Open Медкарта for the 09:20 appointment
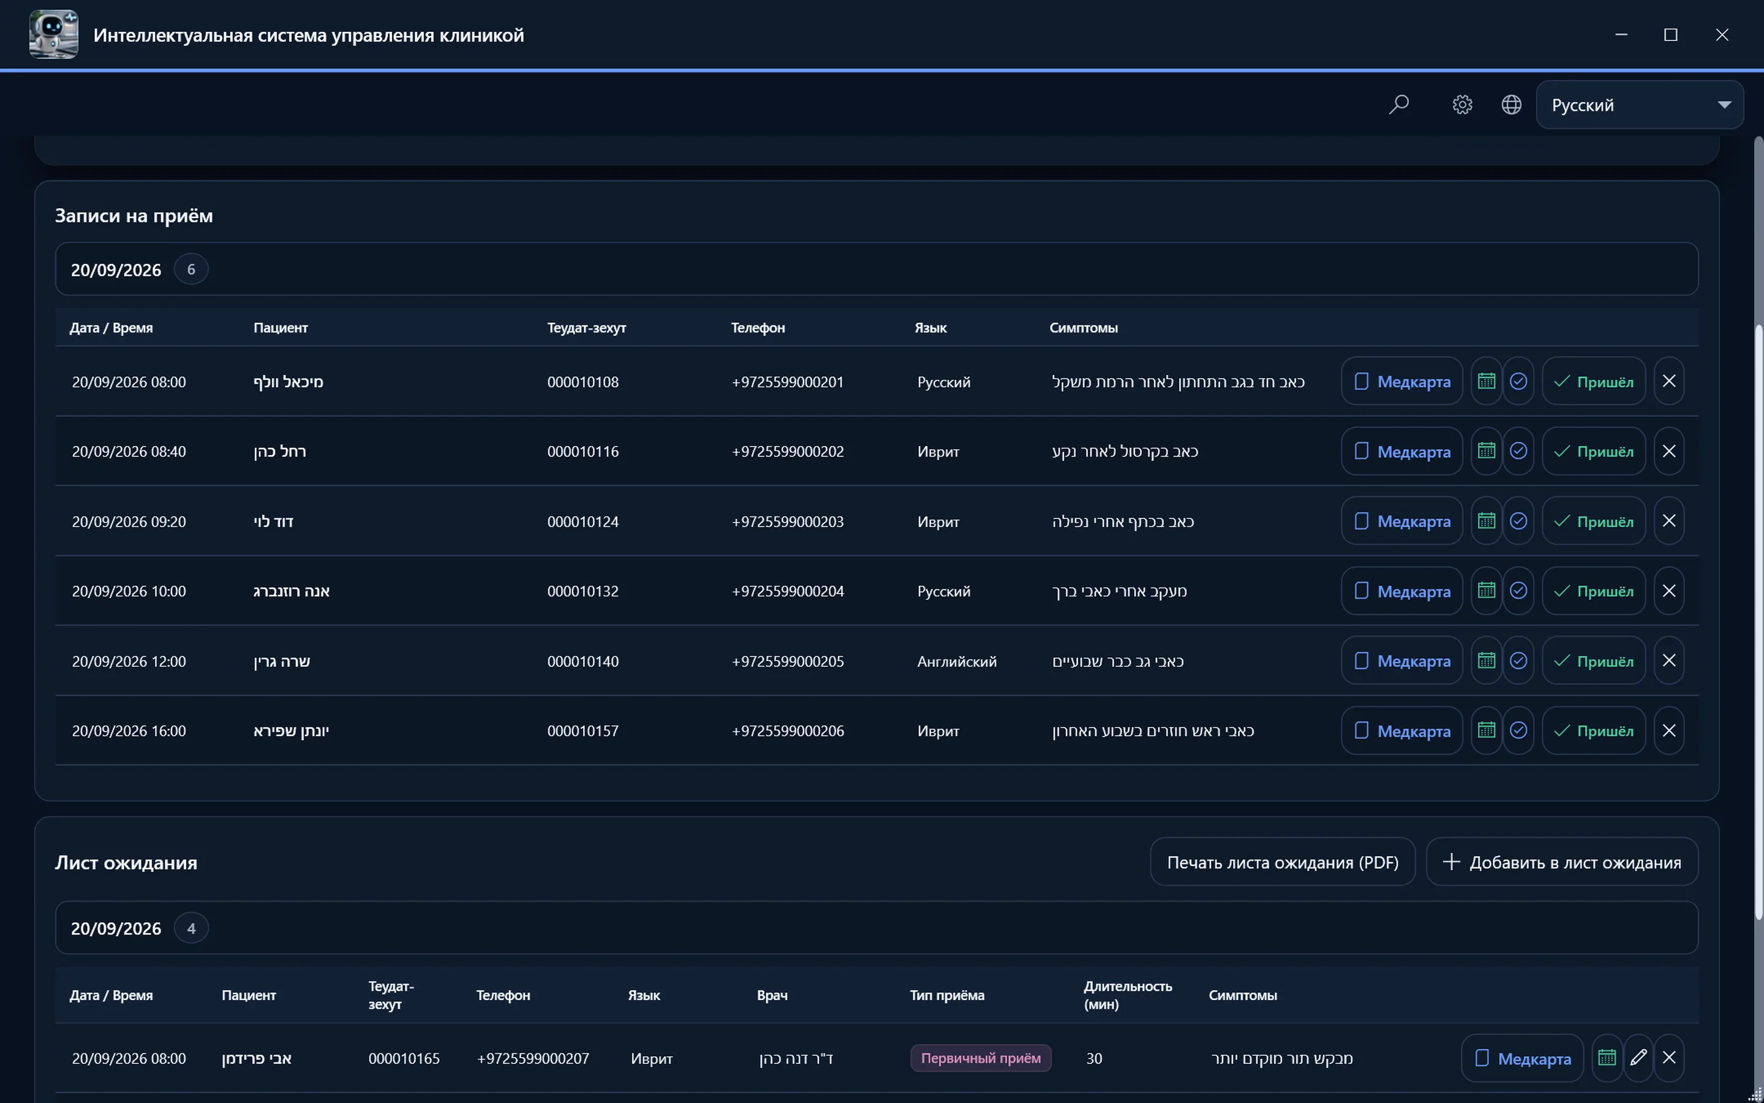 pyautogui.click(x=1402, y=521)
